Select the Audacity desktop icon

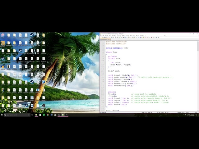(3, 67)
